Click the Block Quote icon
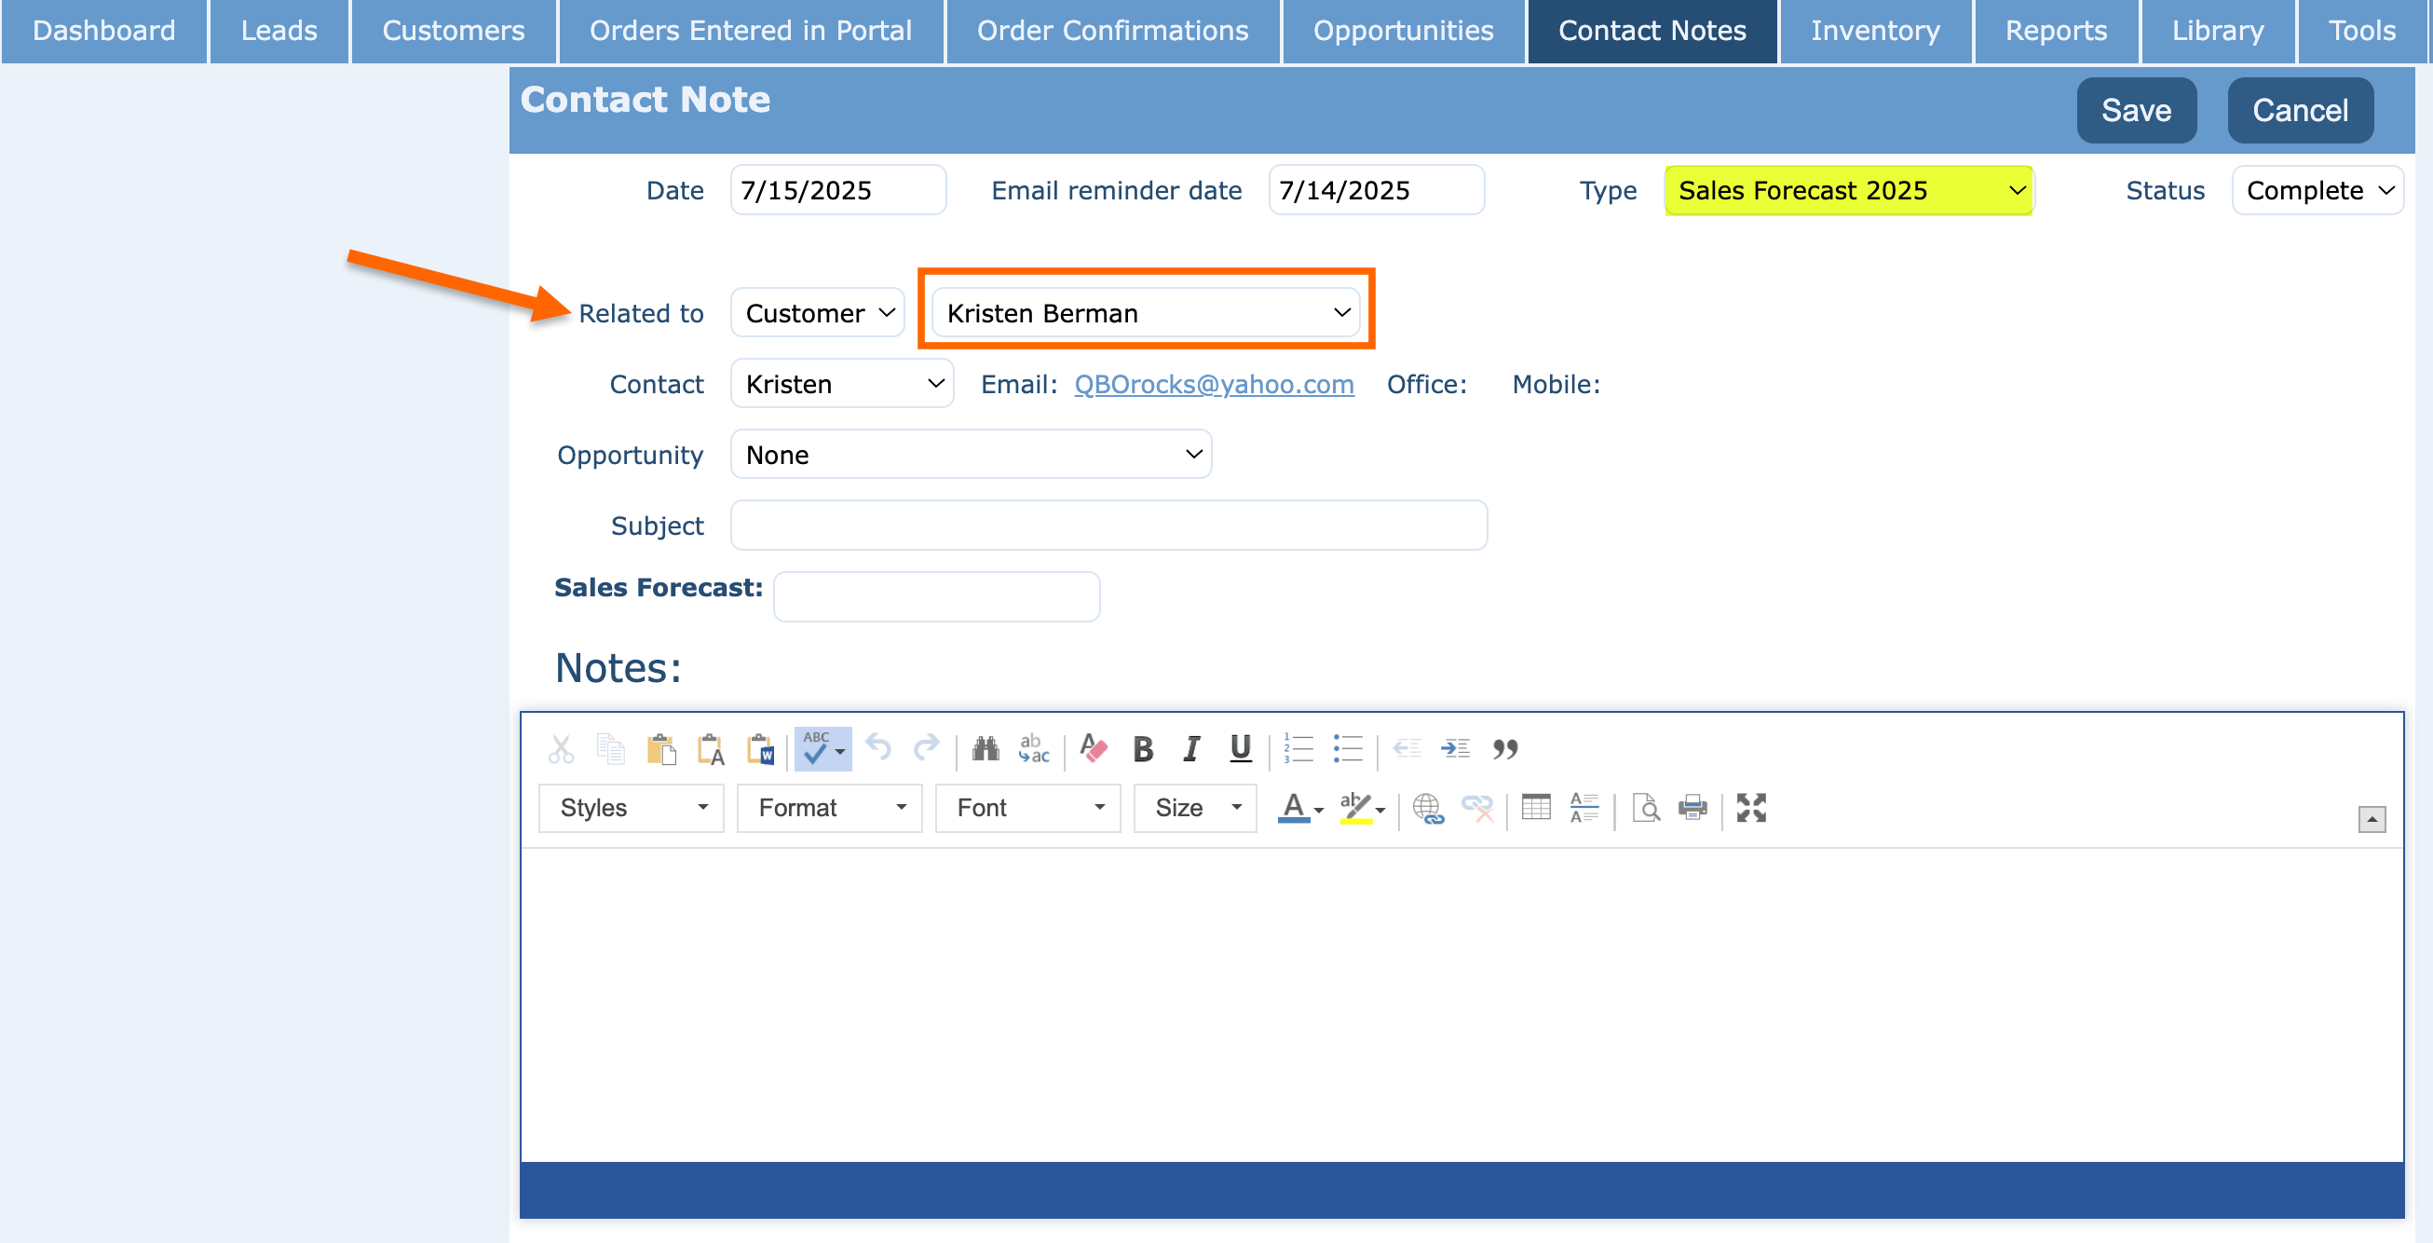The width and height of the screenshot is (2433, 1243). [x=1504, y=749]
